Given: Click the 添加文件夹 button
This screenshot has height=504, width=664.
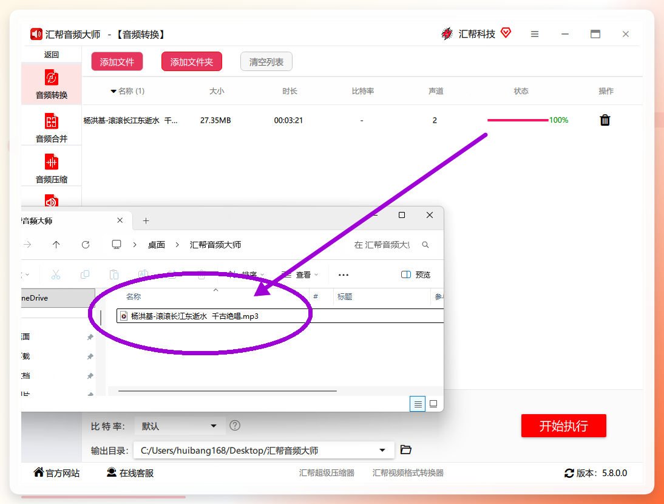Looking at the screenshot, I should click(x=191, y=62).
